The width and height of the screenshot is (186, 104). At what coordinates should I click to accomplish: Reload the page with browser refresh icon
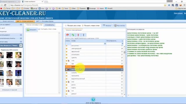point(5,5)
